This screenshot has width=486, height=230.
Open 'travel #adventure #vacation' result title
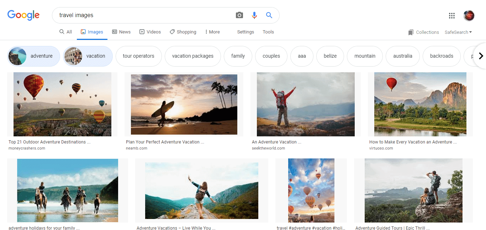pyautogui.click(x=311, y=228)
